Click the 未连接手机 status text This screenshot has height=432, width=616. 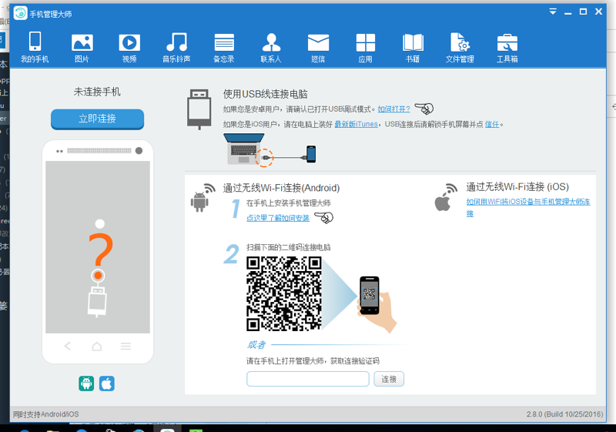[97, 92]
